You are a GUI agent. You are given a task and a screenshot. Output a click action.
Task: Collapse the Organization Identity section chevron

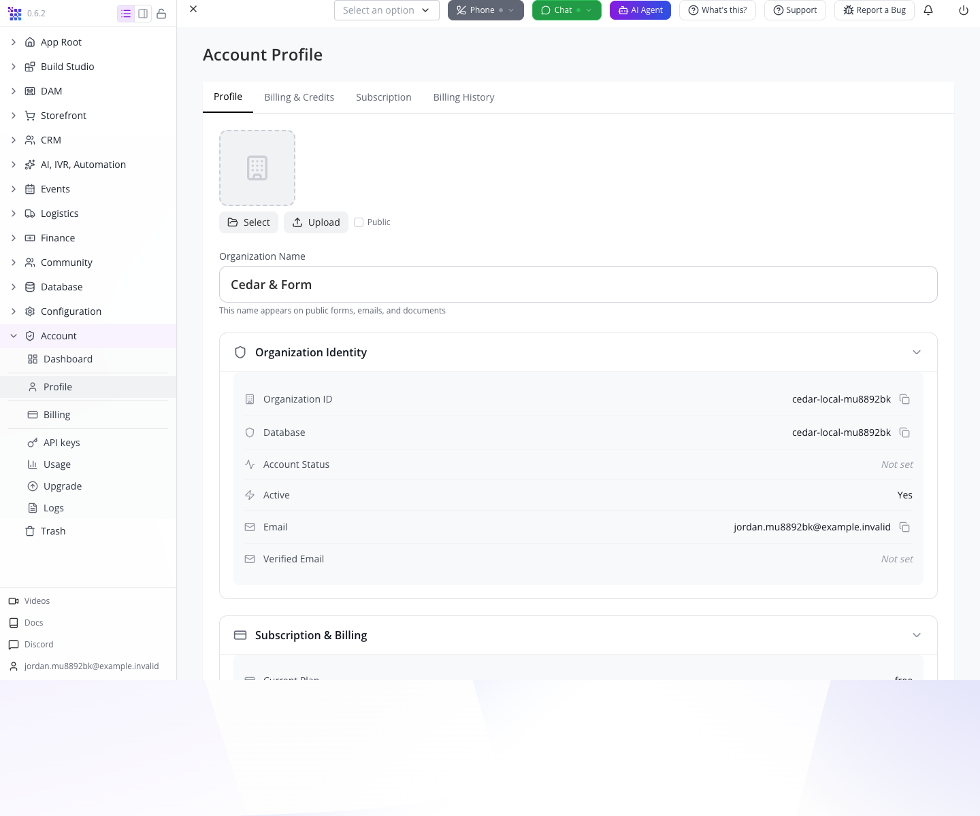(x=917, y=352)
